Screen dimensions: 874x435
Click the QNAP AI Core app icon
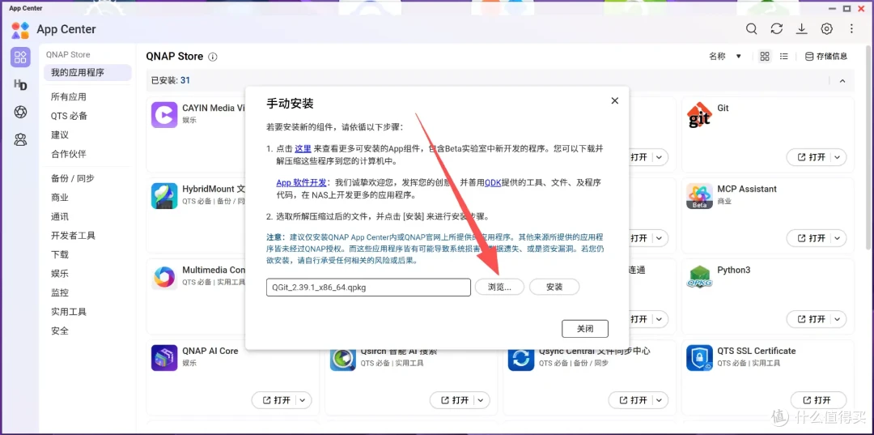tap(164, 357)
